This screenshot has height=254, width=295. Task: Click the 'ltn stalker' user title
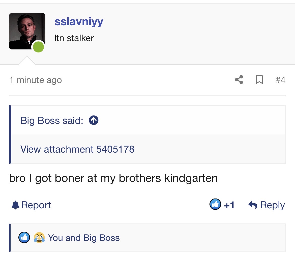tap(74, 38)
